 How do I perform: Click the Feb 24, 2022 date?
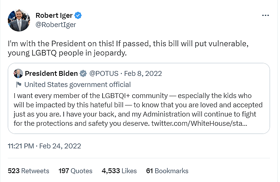(x=60, y=146)
